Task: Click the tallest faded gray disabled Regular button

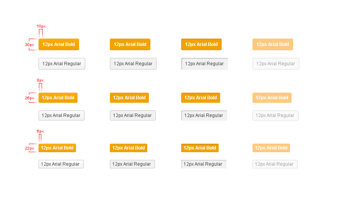Action: [x=276, y=64]
